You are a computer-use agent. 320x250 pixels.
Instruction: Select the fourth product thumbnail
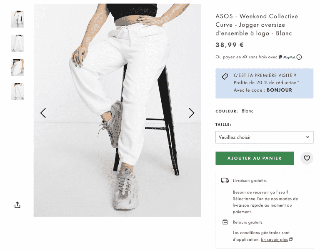click(x=17, y=92)
